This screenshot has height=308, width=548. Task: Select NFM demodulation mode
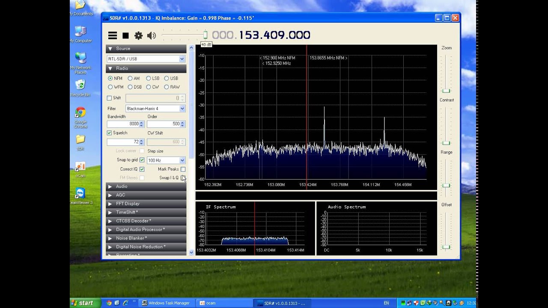[x=115, y=78]
